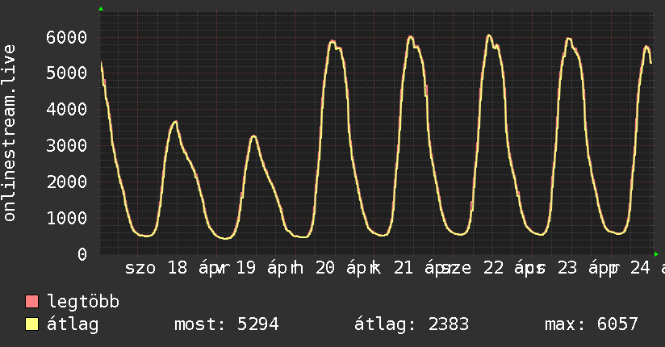The width and height of the screenshot is (665, 347).
Task: Click the 6000 y-axis label
Action: [65, 37]
